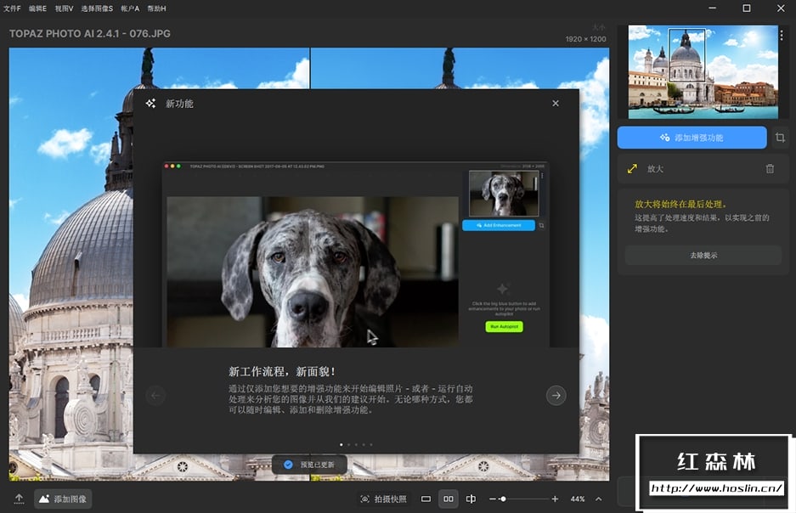Click the 放大将始终在最后处理 notice heading
The image size is (796, 513).
pyautogui.click(x=680, y=204)
